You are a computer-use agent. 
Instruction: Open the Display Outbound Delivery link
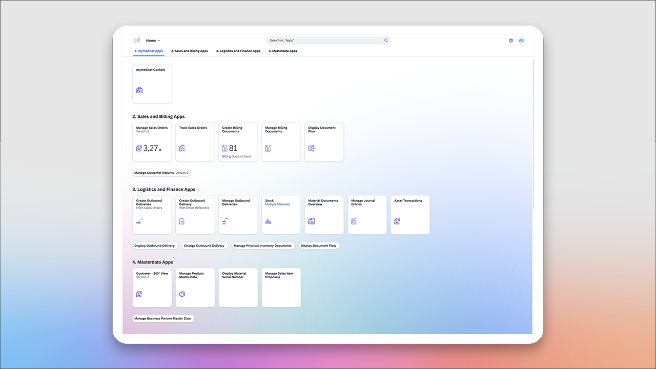[x=155, y=246]
